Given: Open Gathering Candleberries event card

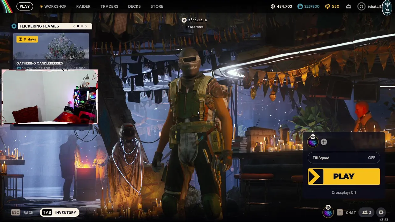Looking at the screenshot, I should [51, 51].
